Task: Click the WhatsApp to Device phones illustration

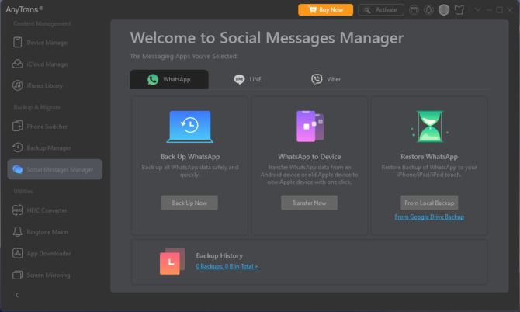Action: (310, 127)
